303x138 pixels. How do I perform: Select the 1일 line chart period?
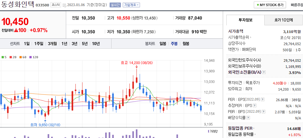(27, 44)
